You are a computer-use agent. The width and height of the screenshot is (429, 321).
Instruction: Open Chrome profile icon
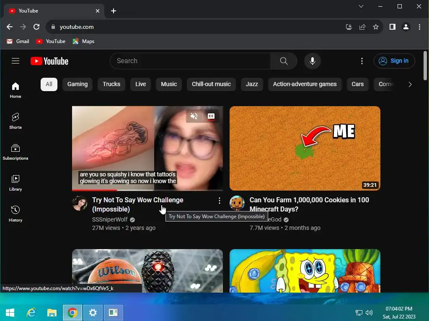406,27
